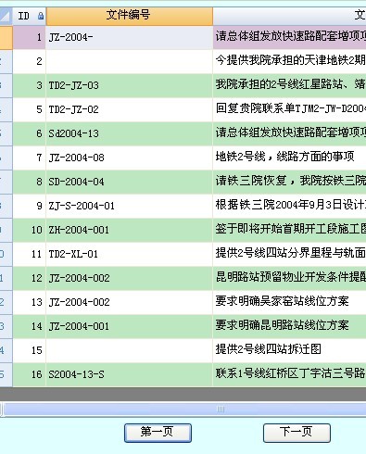Select ID cell with value 10
Image resolution: width=366 pixels, height=454 pixels.
pos(30,230)
